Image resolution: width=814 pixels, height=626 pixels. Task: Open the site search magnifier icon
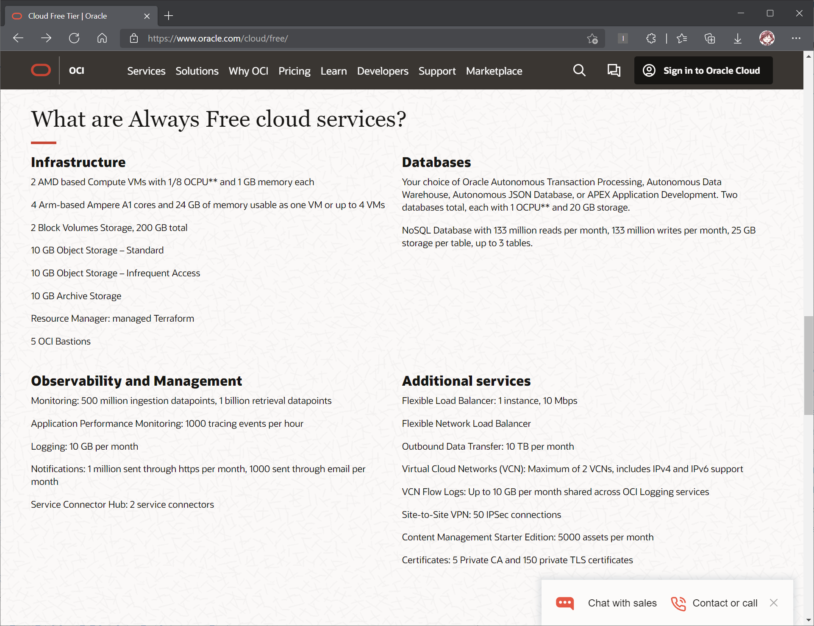pyautogui.click(x=579, y=70)
